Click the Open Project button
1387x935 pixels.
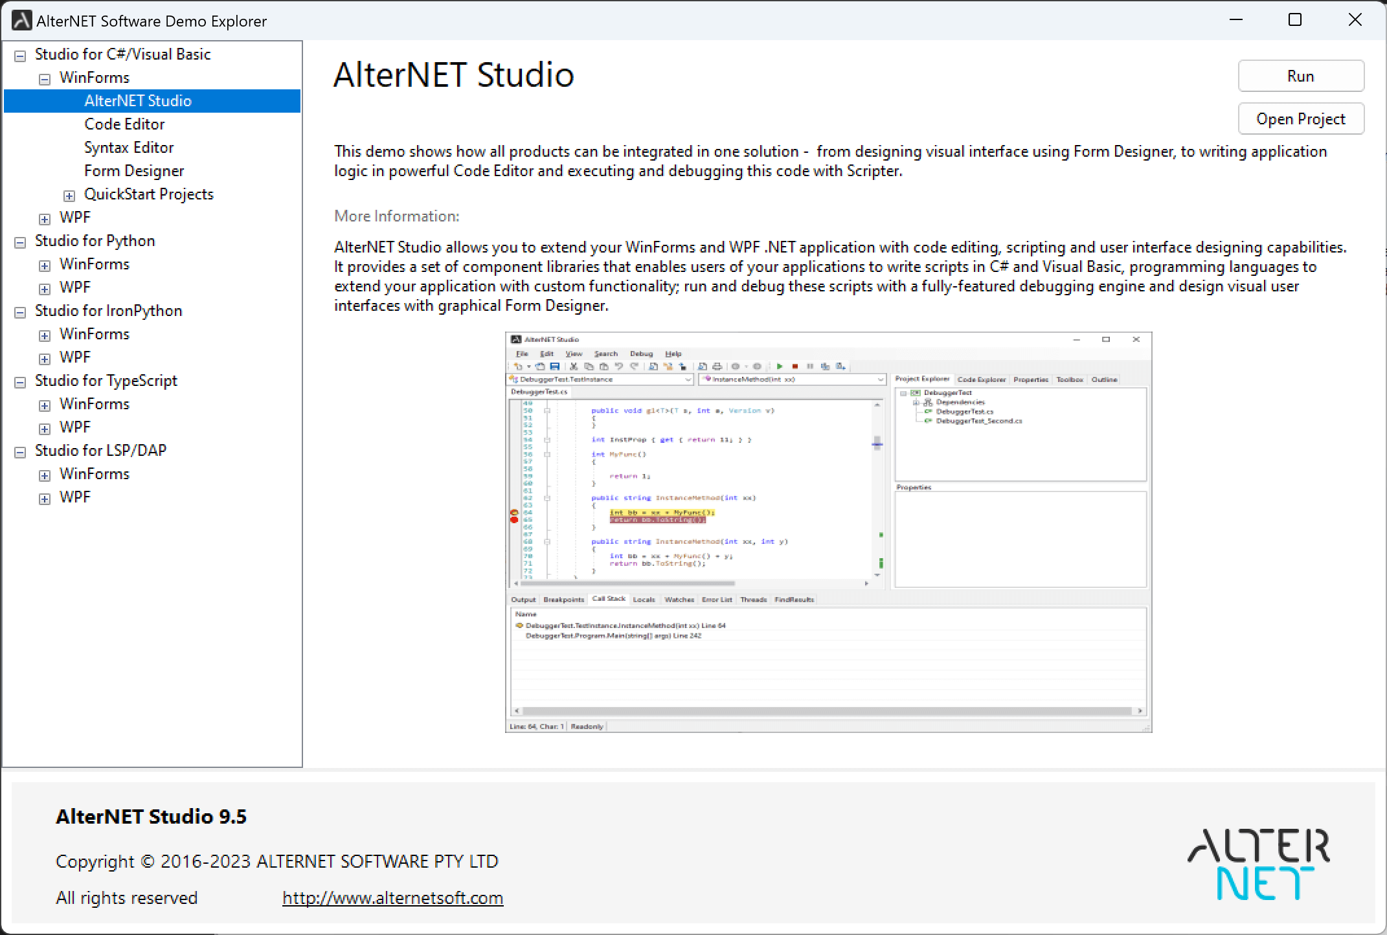[x=1301, y=119]
